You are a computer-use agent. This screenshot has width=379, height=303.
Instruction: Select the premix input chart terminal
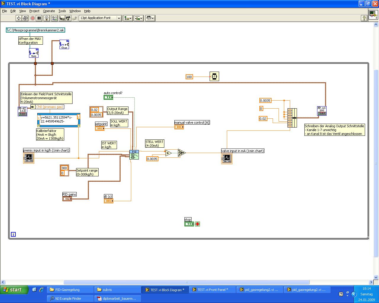(29, 158)
